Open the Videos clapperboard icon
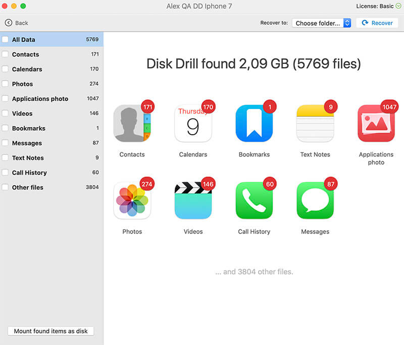Viewport: 404px width, 345px height. point(193,200)
